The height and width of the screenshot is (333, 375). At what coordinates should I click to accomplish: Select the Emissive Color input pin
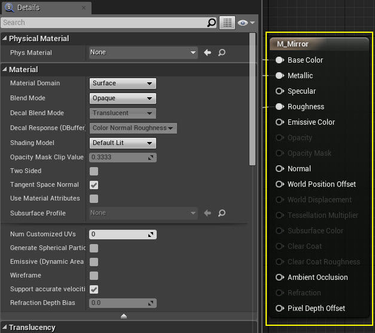coord(279,122)
